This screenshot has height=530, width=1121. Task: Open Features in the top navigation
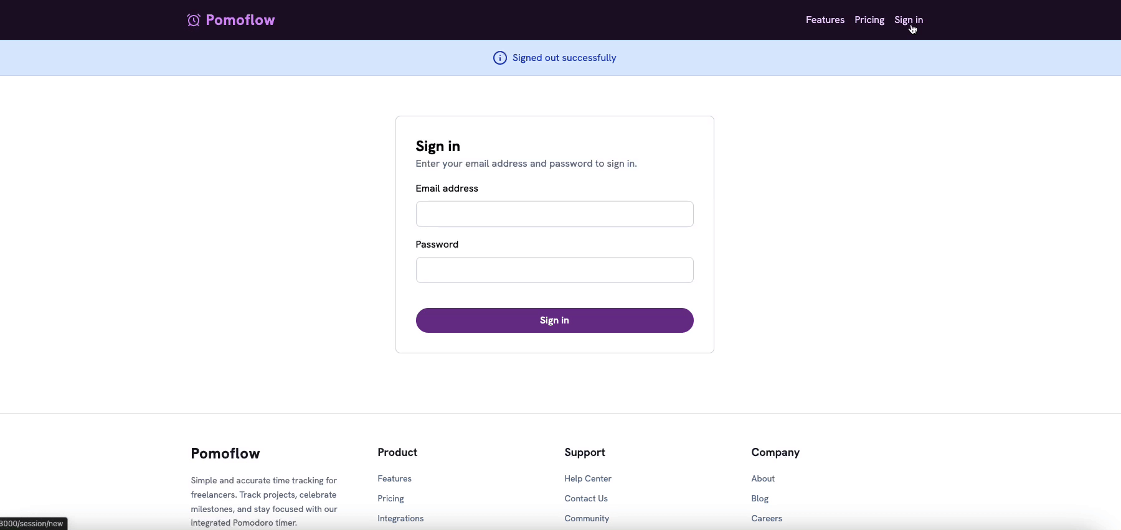(x=825, y=20)
